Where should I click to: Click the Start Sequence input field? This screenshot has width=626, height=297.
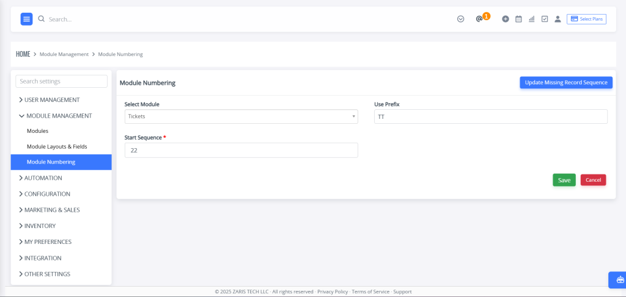[x=241, y=151]
